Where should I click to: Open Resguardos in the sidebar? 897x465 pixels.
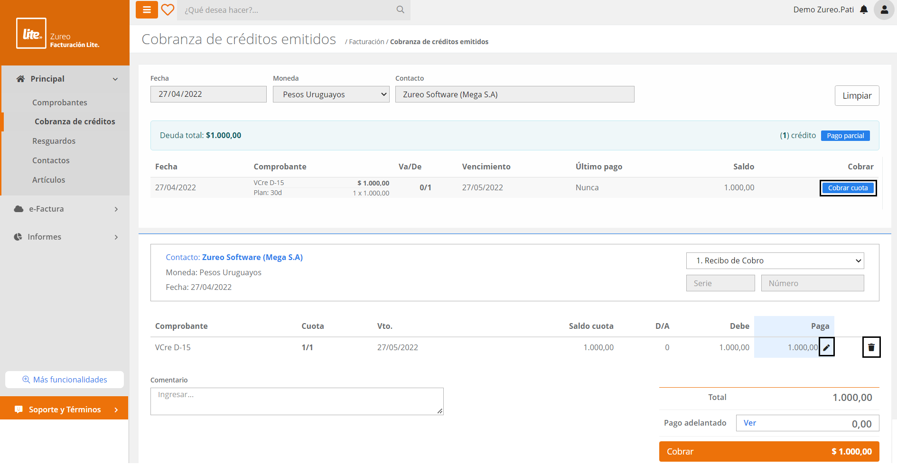54,141
